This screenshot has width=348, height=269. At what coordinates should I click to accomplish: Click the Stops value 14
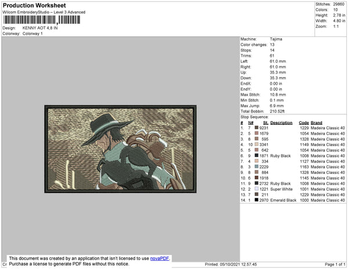[273, 50]
